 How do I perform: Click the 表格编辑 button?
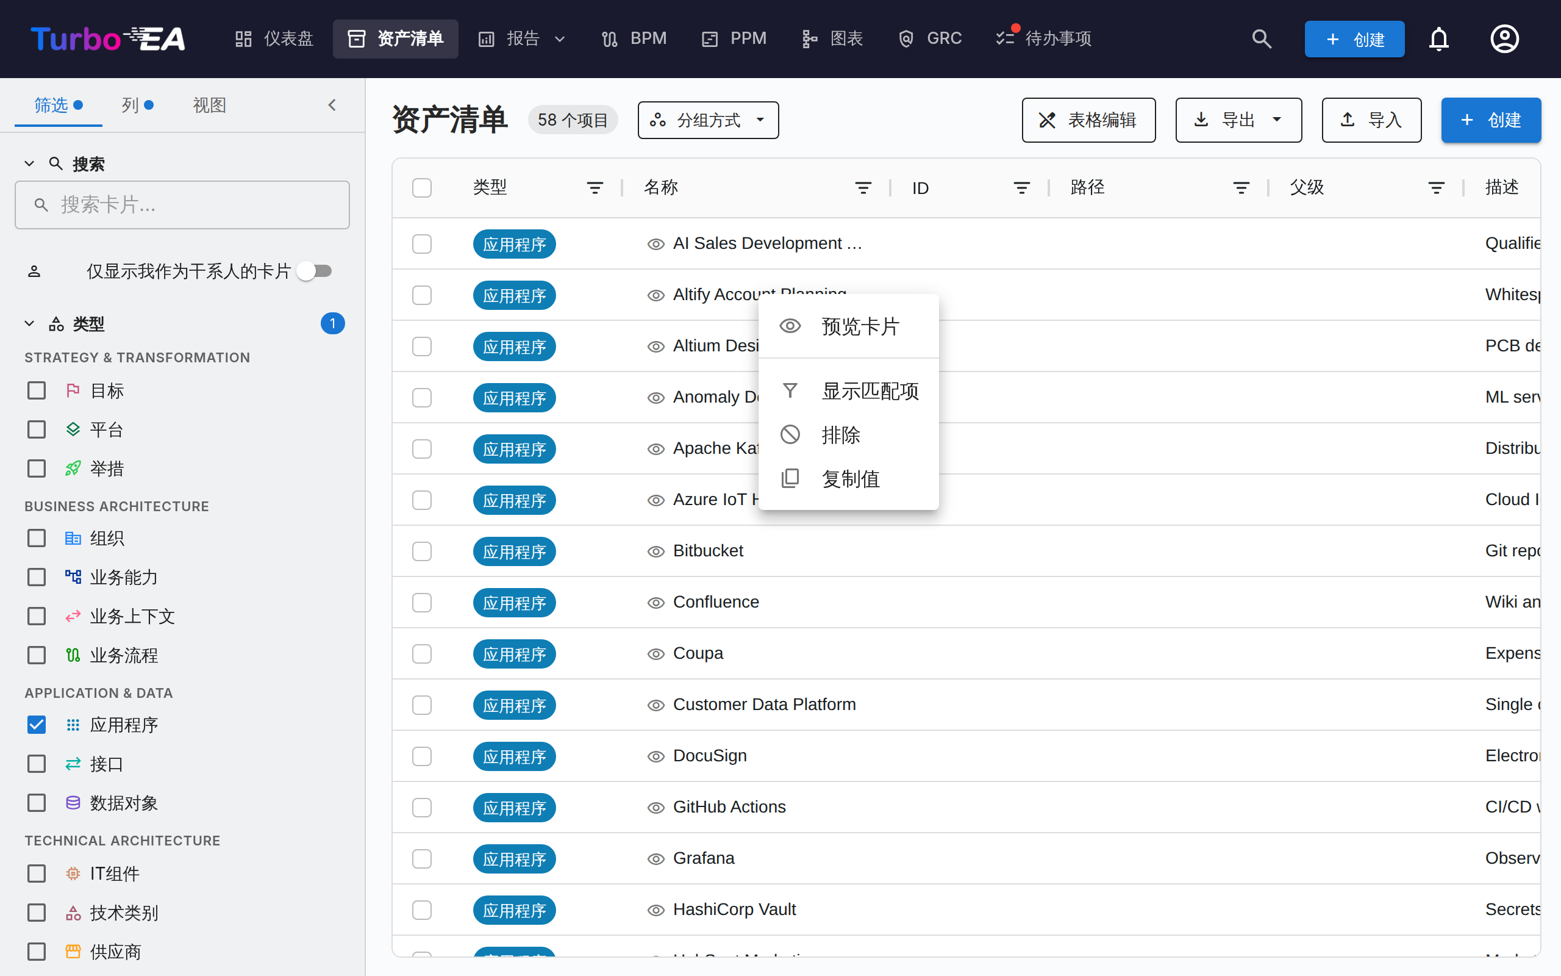point(1088,120)
